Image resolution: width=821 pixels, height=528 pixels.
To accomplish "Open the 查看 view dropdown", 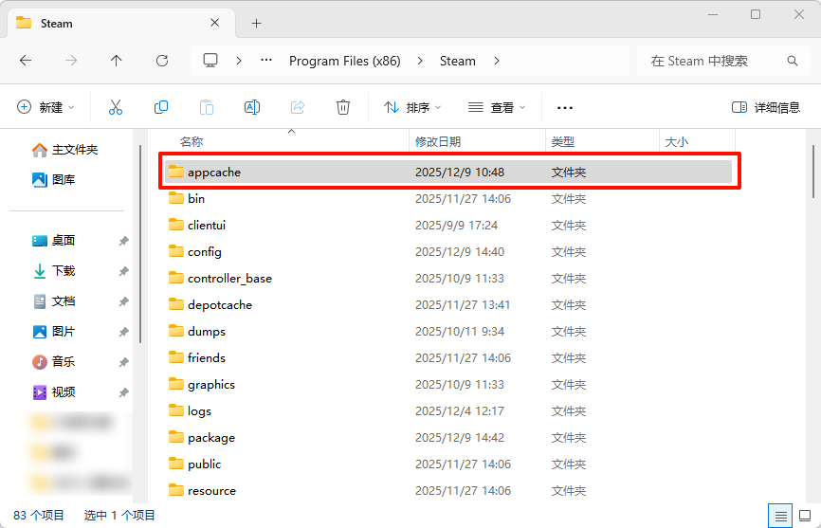I will tap(497, 107).
